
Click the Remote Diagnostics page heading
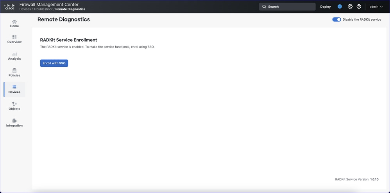click(x=64, y=19)
